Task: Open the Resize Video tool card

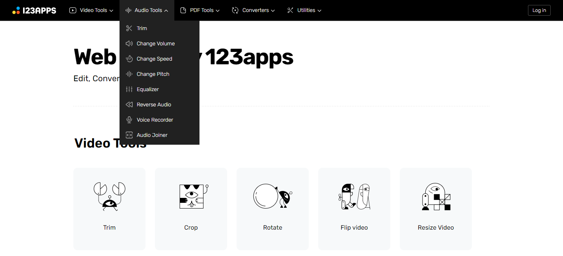Action: click(436, 209)
